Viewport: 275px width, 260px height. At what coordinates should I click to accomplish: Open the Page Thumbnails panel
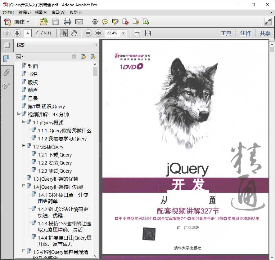pyautogui.click(x=7, y=45)
